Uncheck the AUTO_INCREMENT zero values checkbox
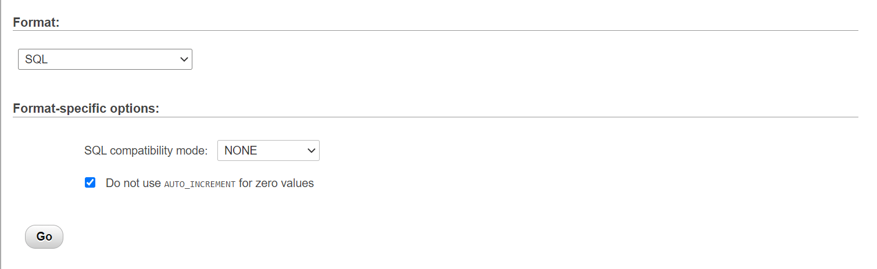The height and width of the screenshot is (269, 877). 90,183
